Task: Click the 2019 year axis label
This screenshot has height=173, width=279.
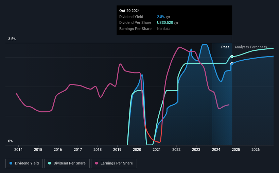Action: coord(117,150)
